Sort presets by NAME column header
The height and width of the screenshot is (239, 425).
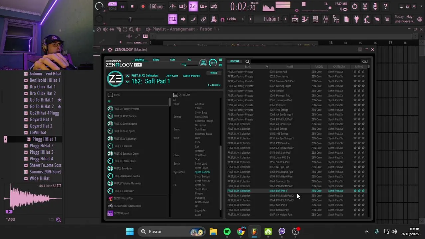290,67
